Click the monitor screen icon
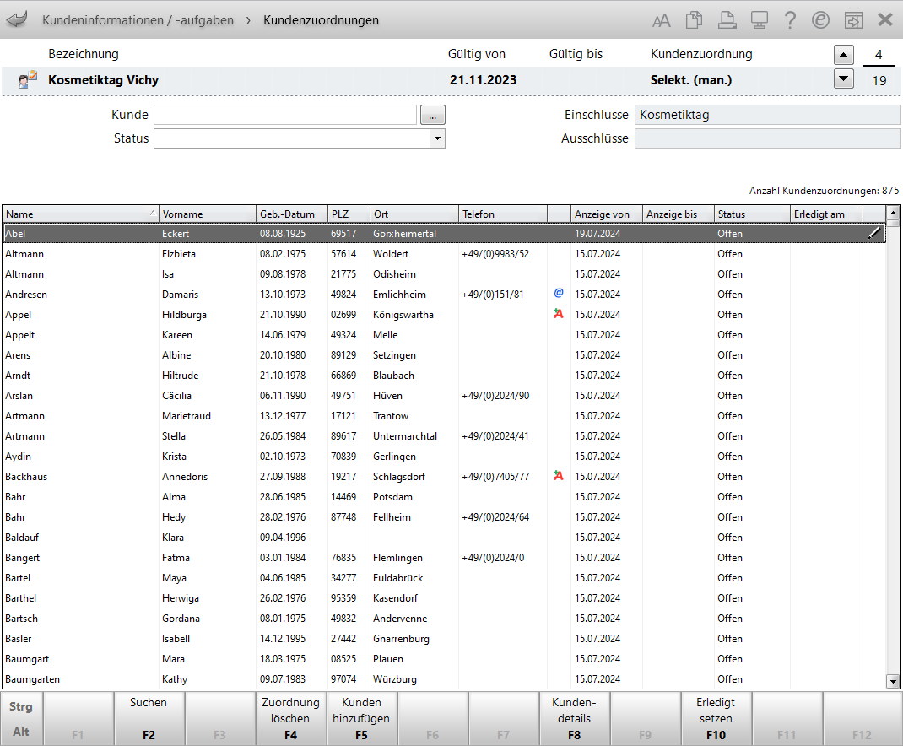Viewport: 903px width, 746px height. pyautogui.click(x=758, y=20)
